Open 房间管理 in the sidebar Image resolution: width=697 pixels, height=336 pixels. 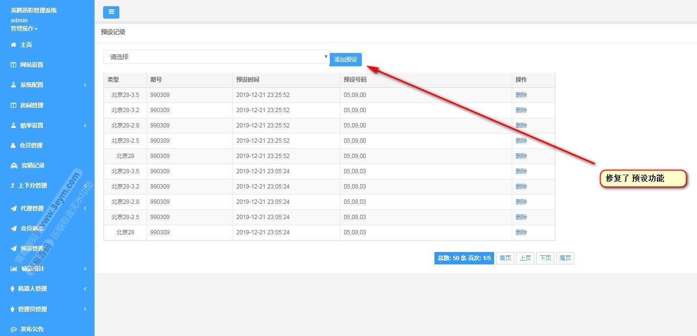(x=32, y=105)
